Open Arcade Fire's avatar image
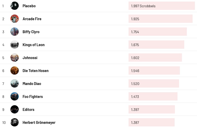197x128 pixels. (15, 19)
